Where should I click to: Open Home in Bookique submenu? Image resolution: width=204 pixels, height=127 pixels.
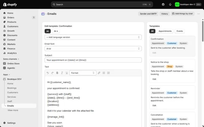point(10,84)
